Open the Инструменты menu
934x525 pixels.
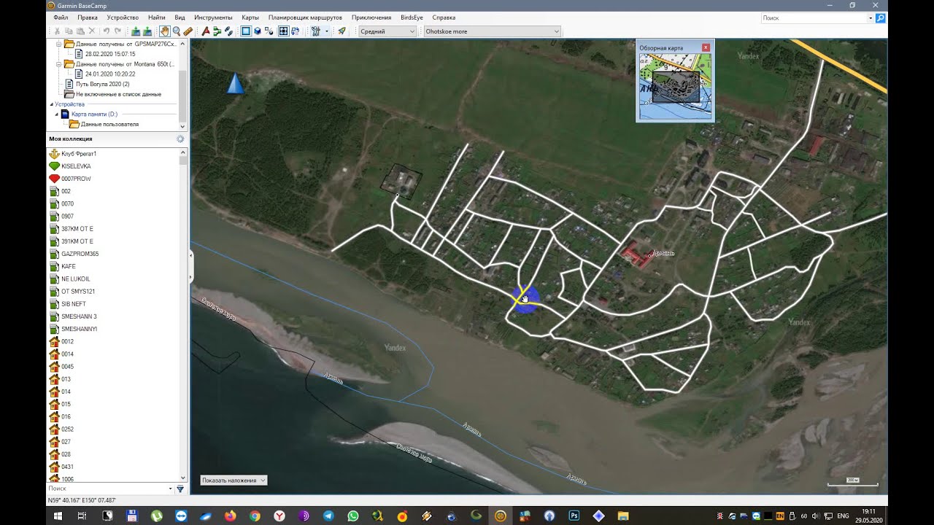pyautogui.click(x=213, y=17)
